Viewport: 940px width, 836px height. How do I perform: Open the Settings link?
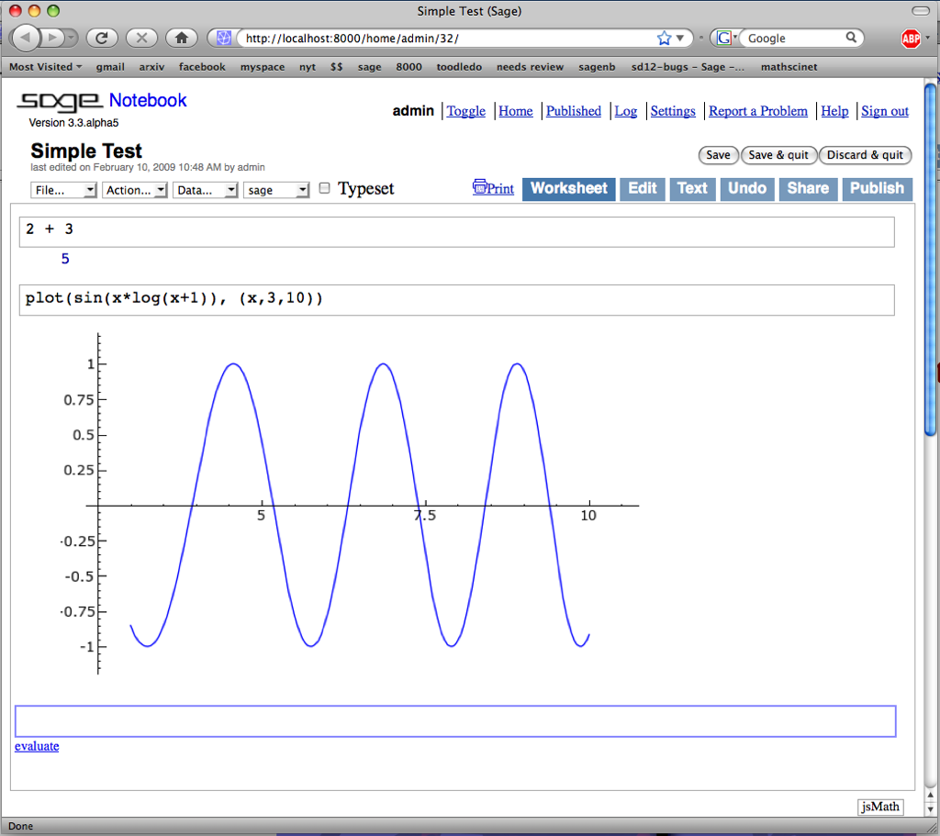click(673, 111)
